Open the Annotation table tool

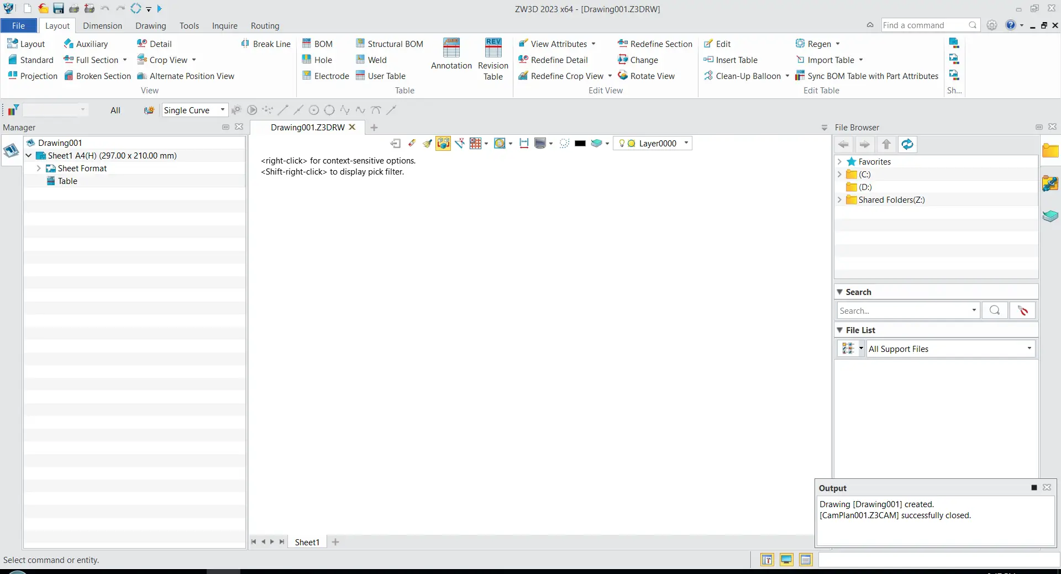(x=451, y=54)
